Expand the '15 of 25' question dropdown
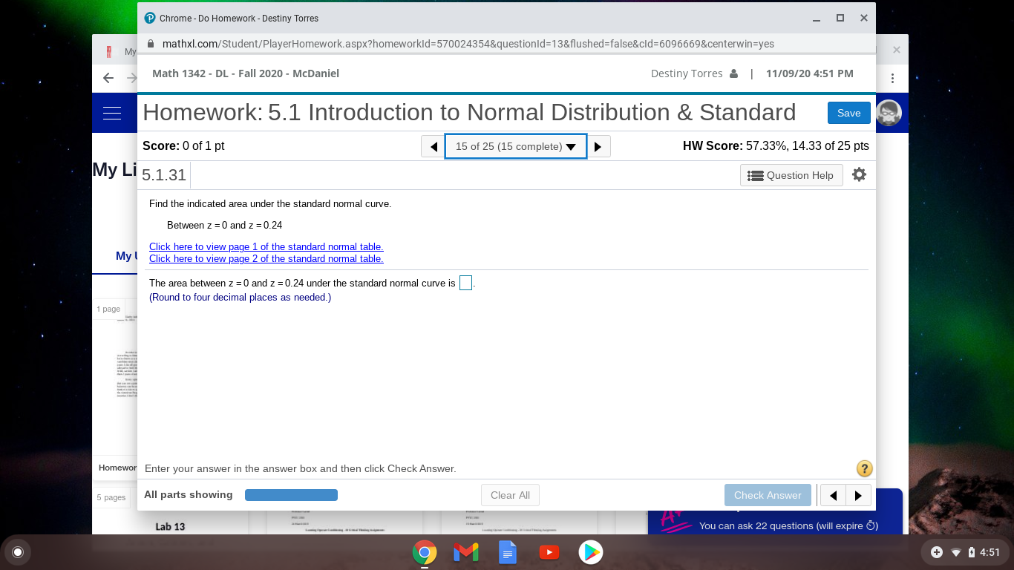Viewport: 1014px width, 570px height. pos(516,146)
